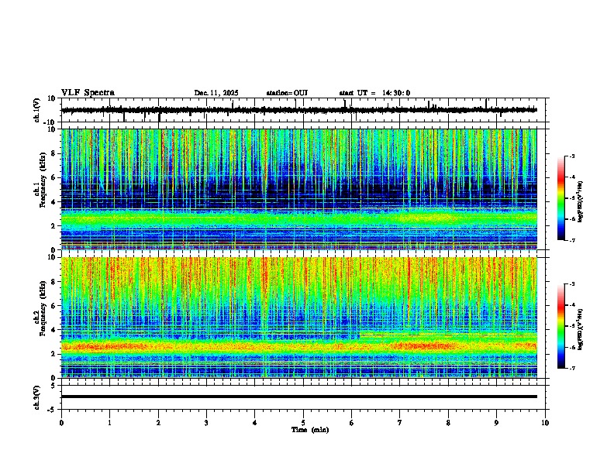Click the '8' kHz tick on ch.1 frequency axis
The height and width of the screenshot is (474, 614).
(53, 153)
